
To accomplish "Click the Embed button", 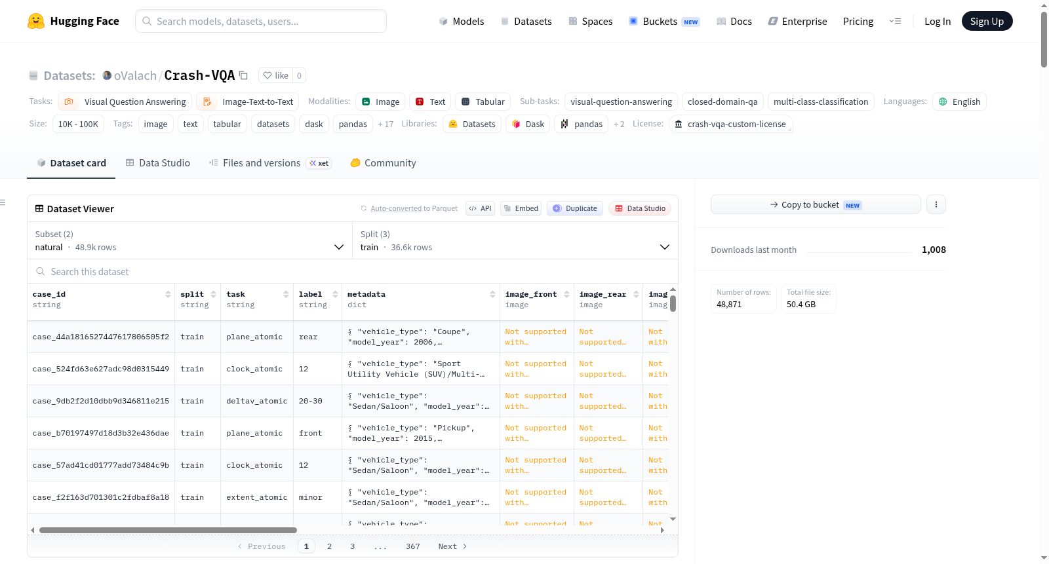I will (x=520, y=208).
